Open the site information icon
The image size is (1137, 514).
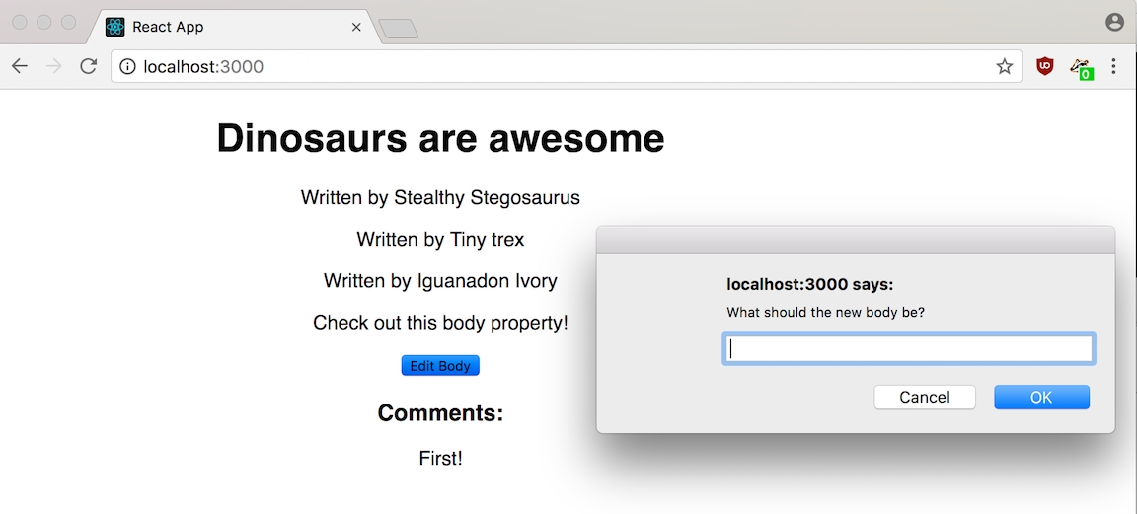(x=127, y=67)
